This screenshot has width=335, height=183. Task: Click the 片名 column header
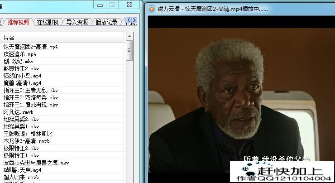62,38
